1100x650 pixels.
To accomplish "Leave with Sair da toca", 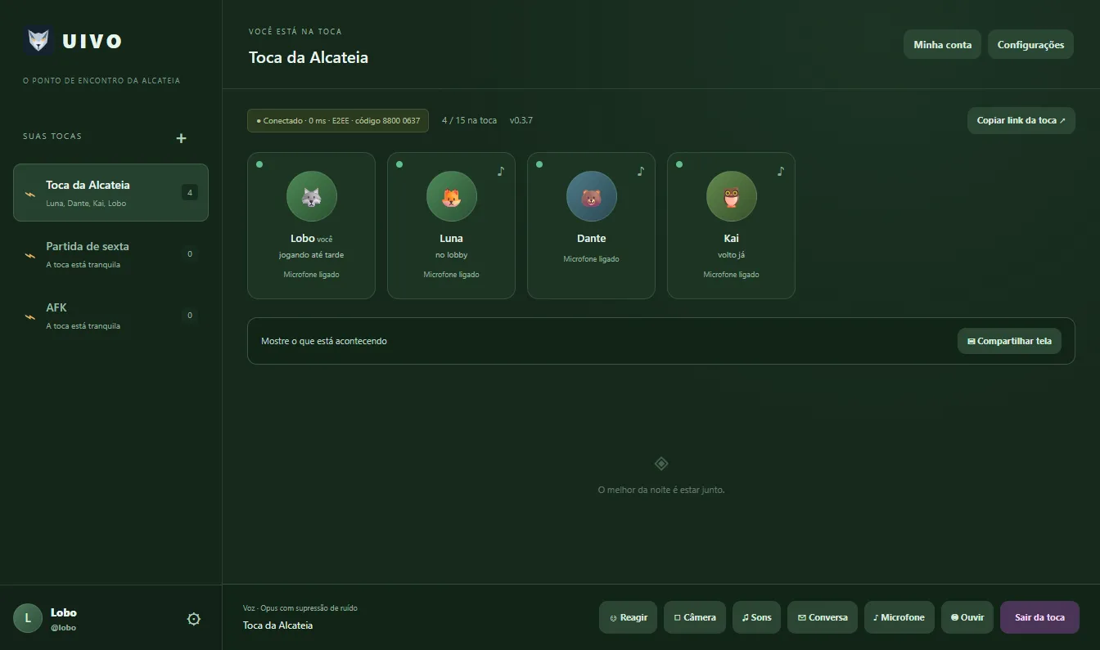I will click(1039, 617).
